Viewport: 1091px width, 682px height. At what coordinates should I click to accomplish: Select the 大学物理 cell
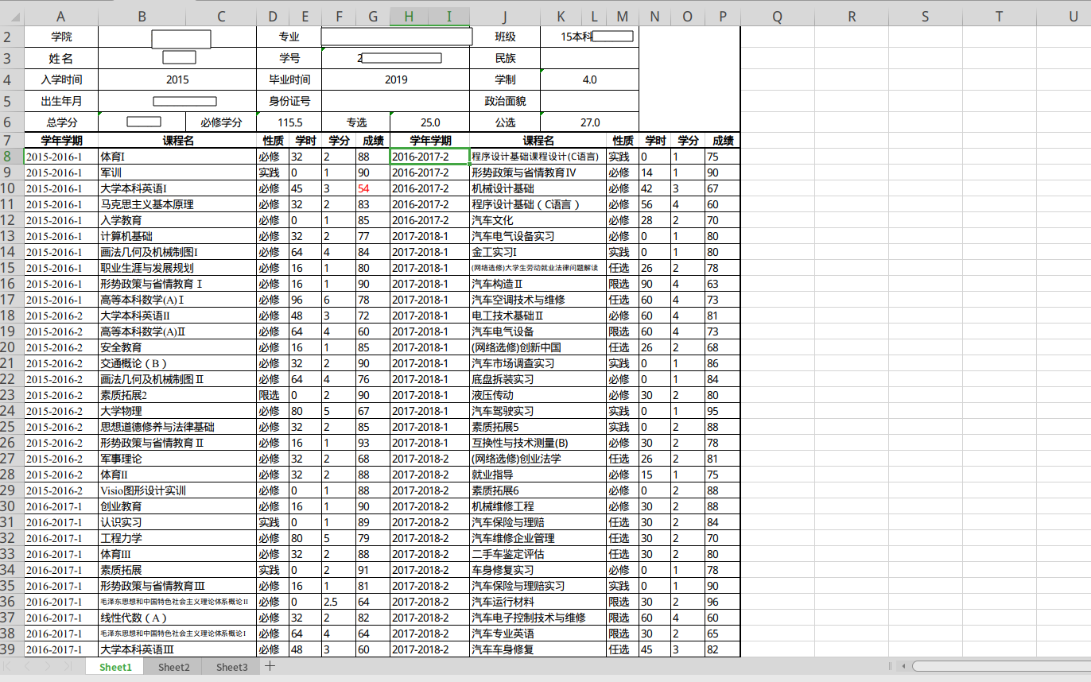tap(177, 411)
